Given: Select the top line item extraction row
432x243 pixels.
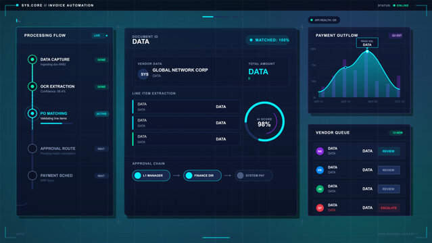Looking at the screenshot, I should [186, 107].
